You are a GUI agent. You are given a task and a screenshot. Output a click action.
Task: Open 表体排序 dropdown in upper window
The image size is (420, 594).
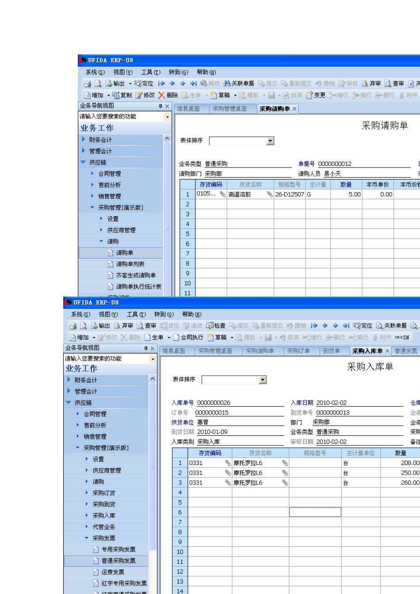271,141
